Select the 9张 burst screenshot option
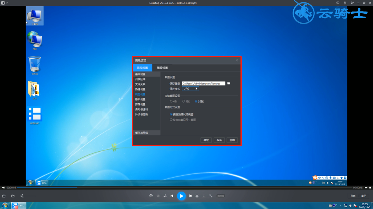 (186, 101)
